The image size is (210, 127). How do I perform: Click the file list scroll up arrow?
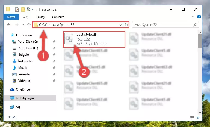pyautogui.click(x=200, y=32)
